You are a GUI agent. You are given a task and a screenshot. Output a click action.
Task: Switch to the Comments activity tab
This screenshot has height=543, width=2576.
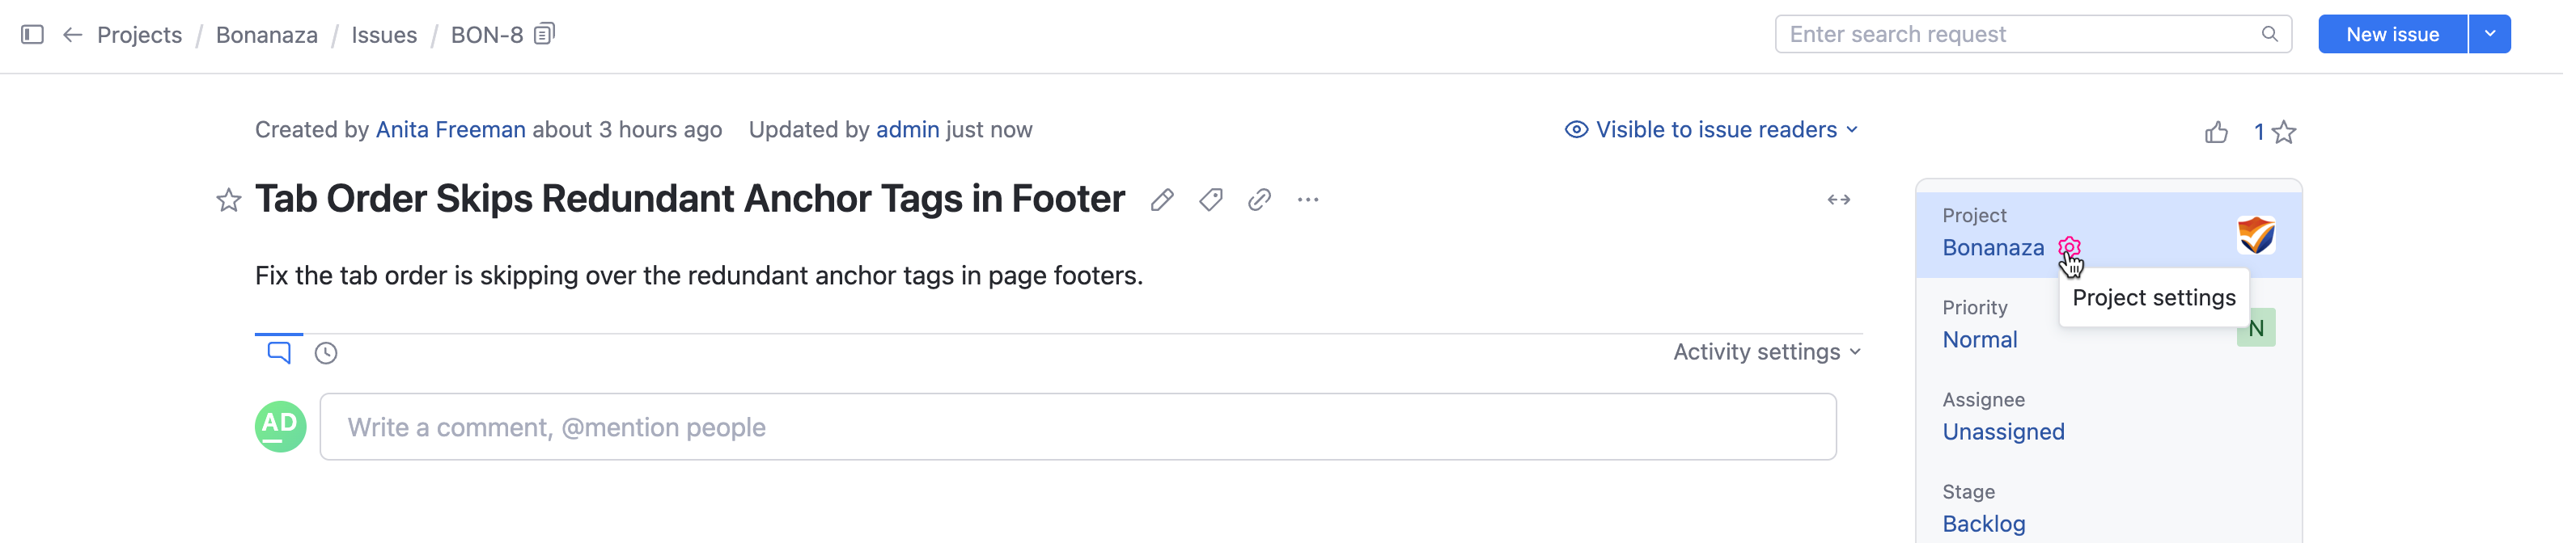[279, 352]
